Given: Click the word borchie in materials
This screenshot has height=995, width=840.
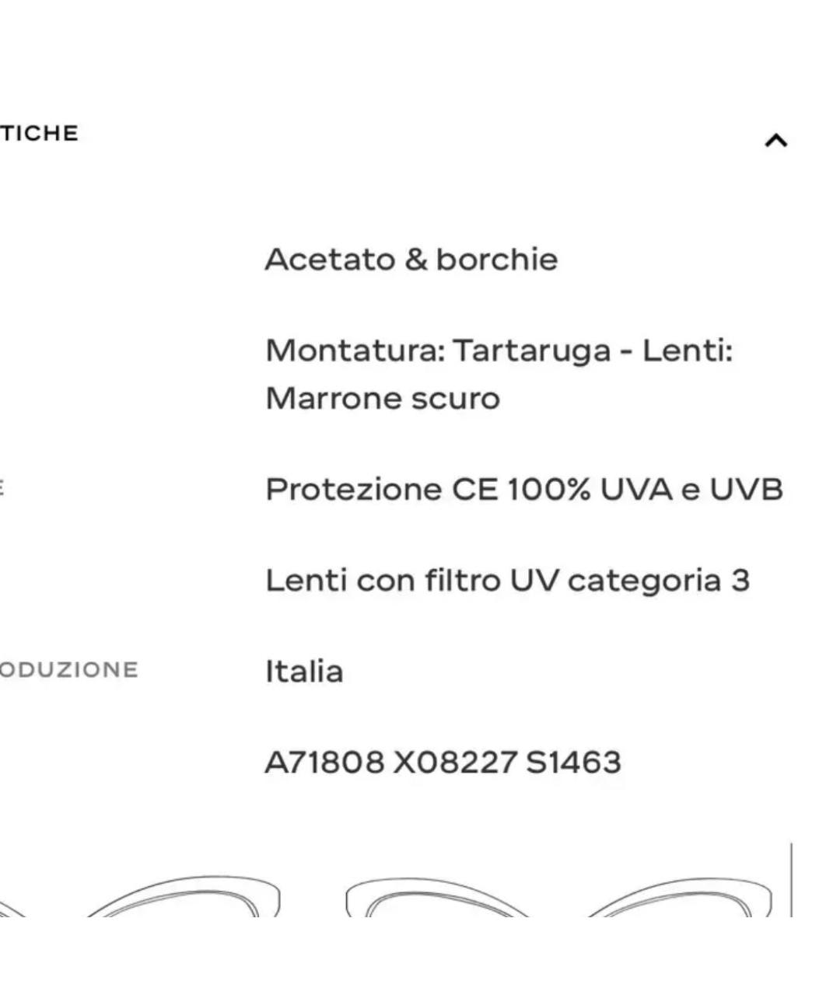Looking at the screenshot, I should point(497,260).
